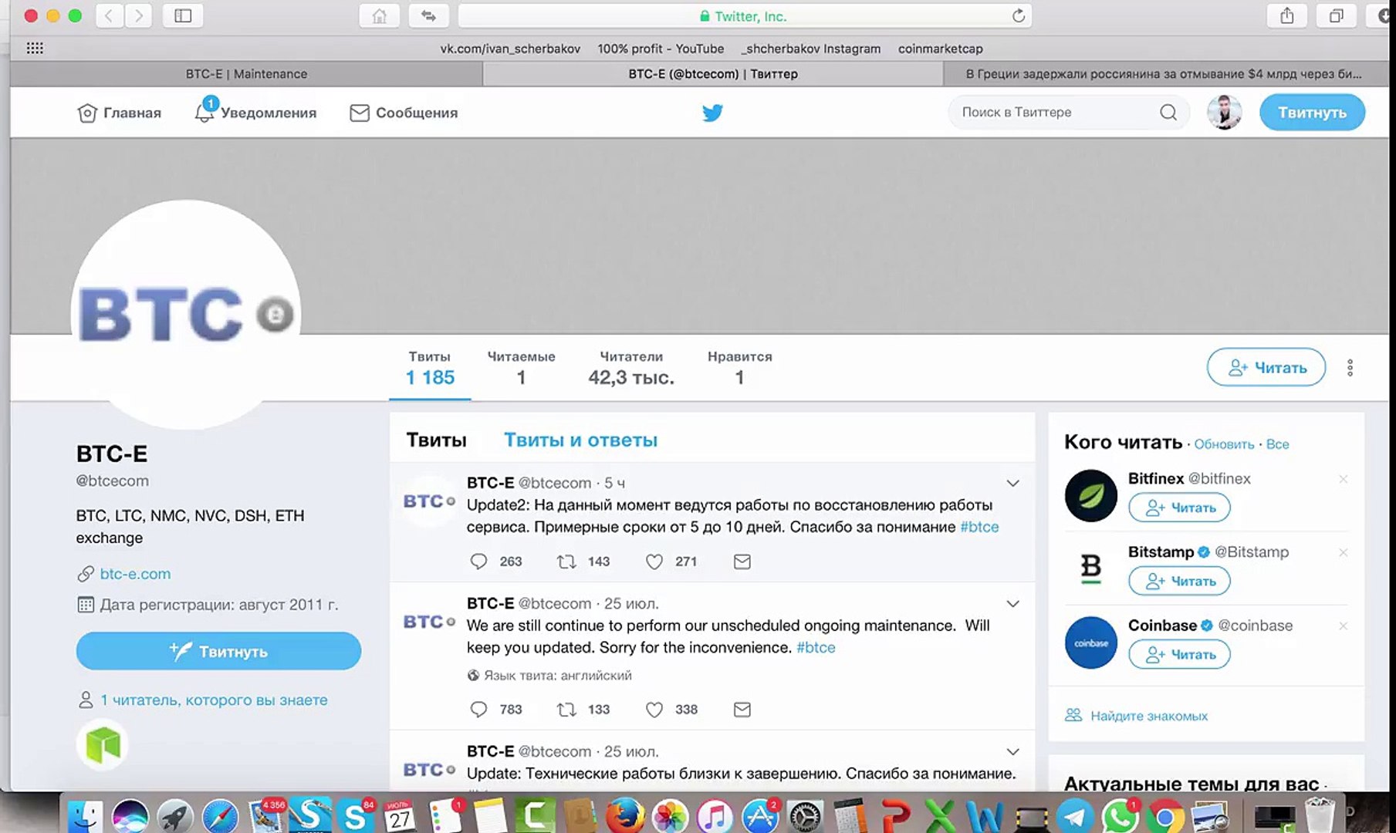The image size is (1396, 833).
Task: Select the Твиты timeline tab
Action: point(437,440)
